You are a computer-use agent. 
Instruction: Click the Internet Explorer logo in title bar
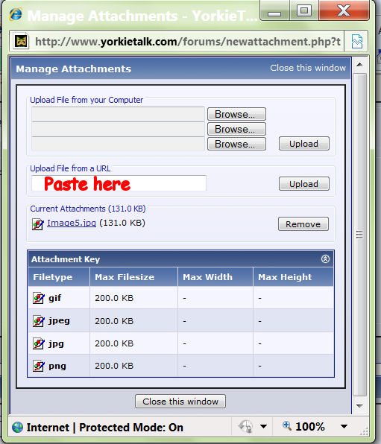[x=16, y=14]
